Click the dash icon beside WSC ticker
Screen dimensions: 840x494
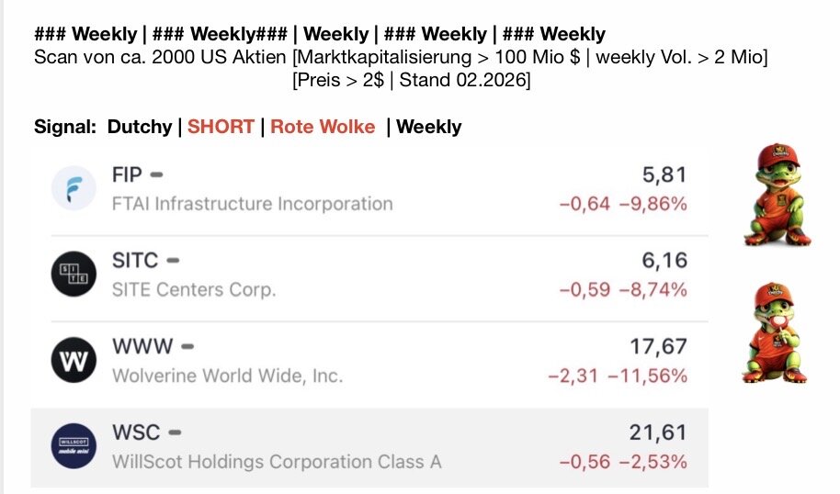tap(175, 432)
